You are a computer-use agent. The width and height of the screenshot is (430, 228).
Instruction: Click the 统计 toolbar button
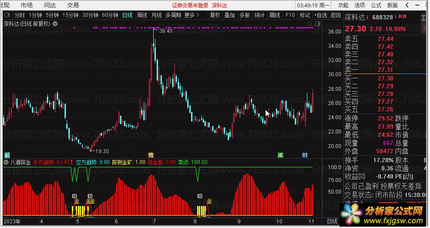(260, 15)
